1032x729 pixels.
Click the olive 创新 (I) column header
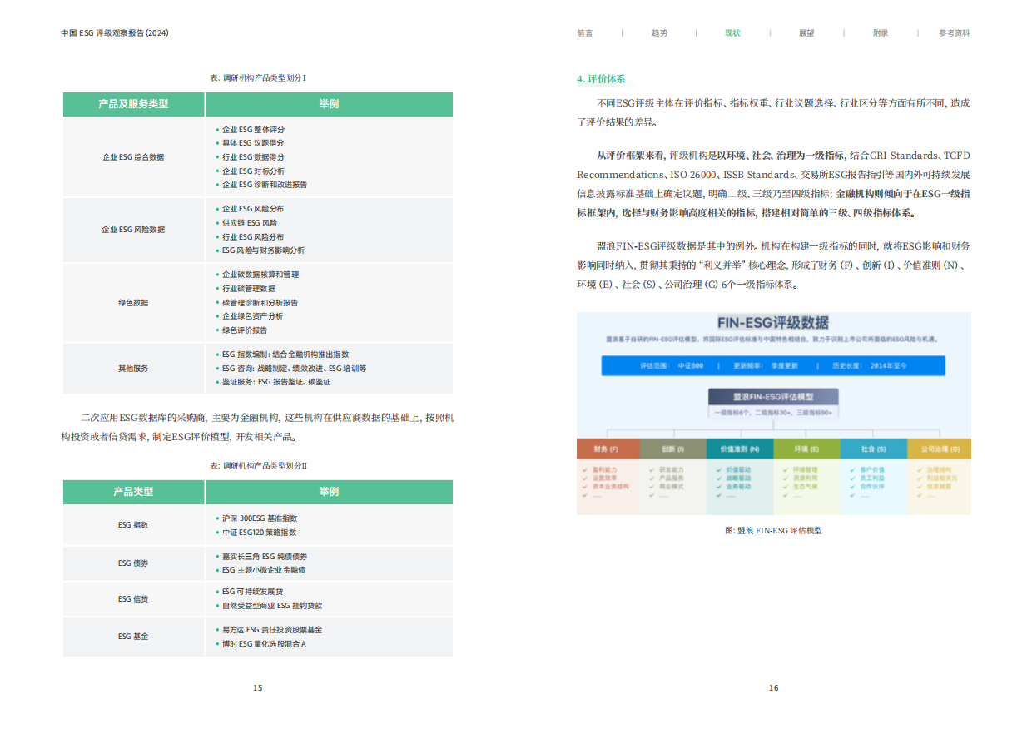(x=672, y=449)
